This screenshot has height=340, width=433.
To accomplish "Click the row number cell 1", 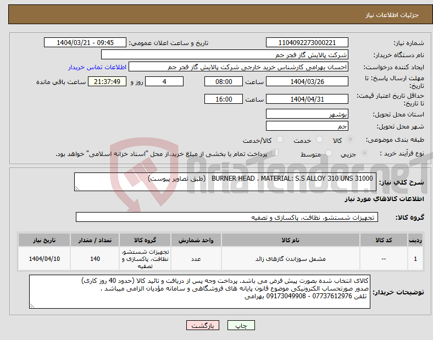I will tap(415, 259).
